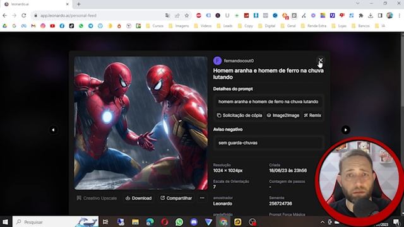Open Opera browser from the taskbar

coord(165,222)
